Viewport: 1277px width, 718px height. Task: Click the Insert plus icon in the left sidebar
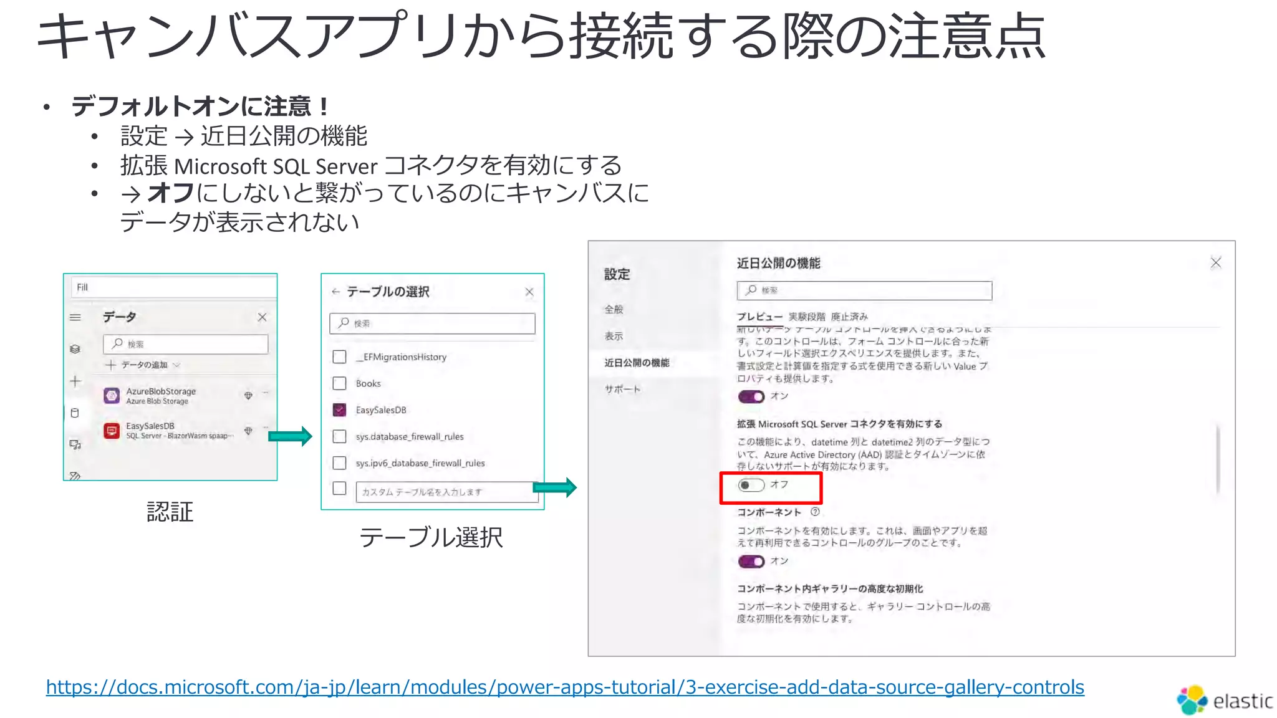pyautogui.click(x=75, y=381)
